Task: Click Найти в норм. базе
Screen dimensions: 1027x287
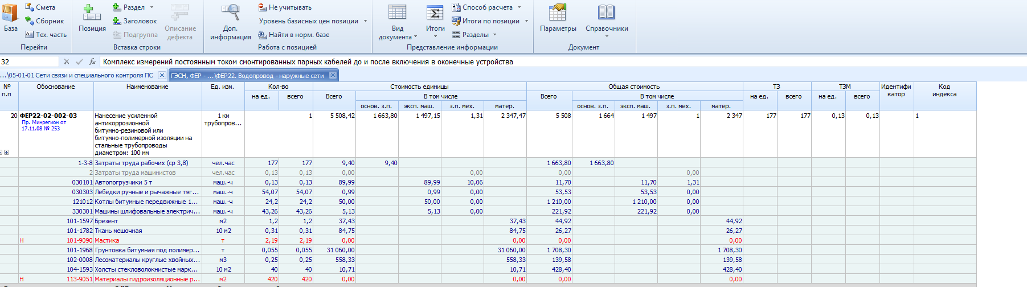Action: [294, 35]
